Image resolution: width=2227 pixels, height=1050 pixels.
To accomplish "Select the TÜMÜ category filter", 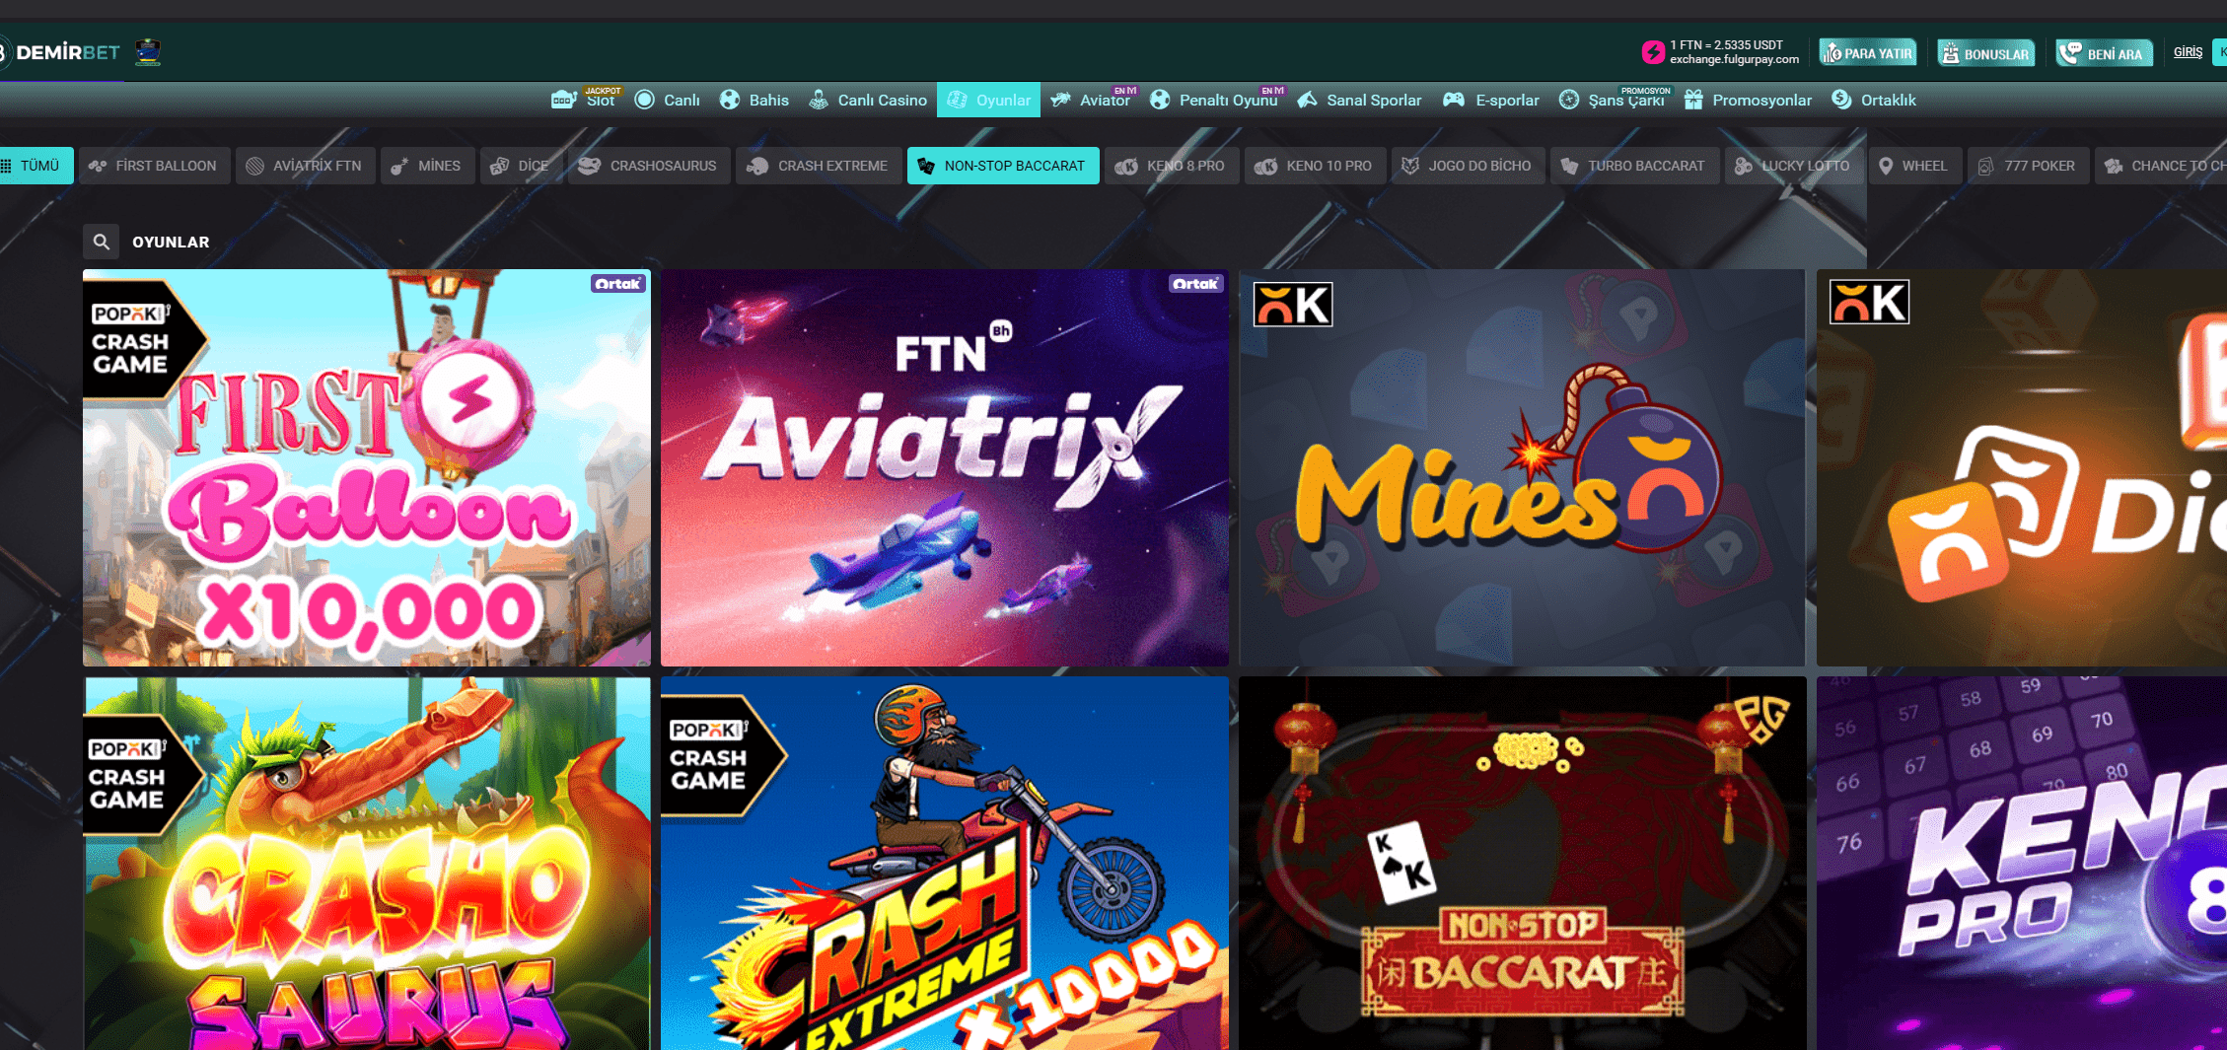I will [36, 166].
